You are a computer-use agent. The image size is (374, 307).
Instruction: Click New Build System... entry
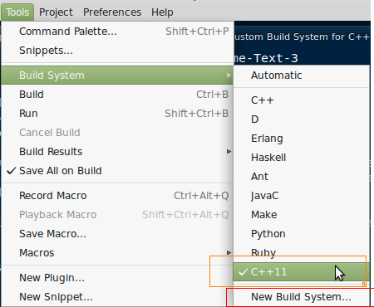point(302,297)
